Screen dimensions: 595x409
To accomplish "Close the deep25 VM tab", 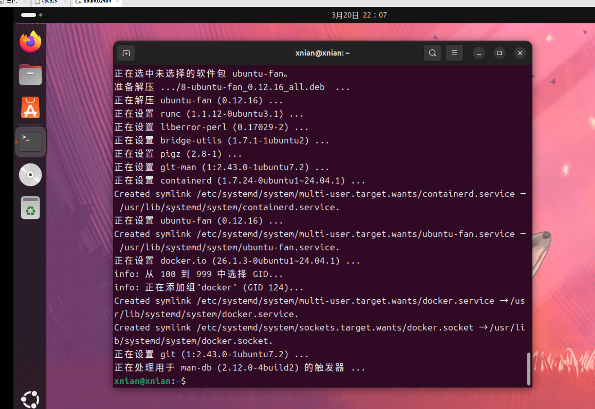I will pyautogui.click(x=66, y=2).
